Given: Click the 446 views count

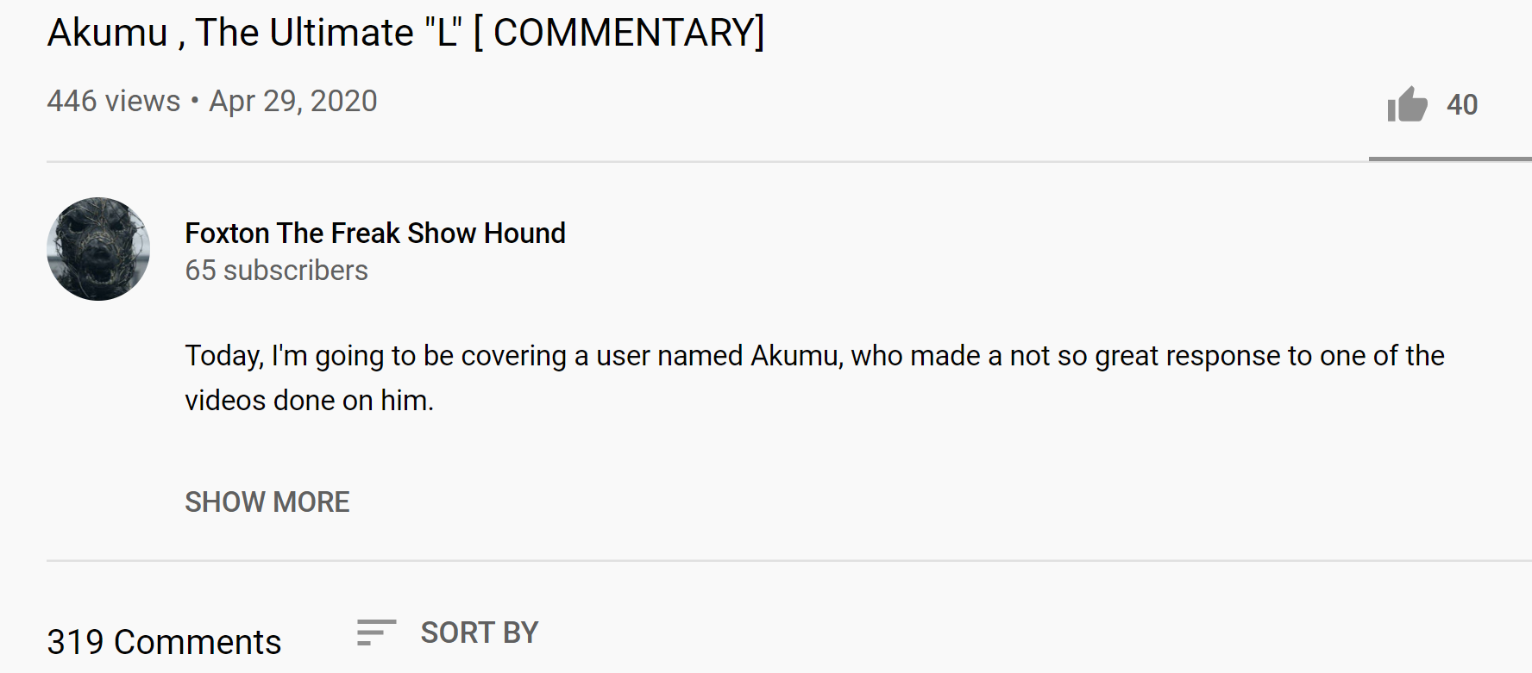Looking at the screenshot, I should (114, 101).
